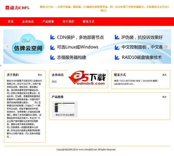Open 联系方式 in the red navigation bar
174x156 pixels.
pos(89,21)
